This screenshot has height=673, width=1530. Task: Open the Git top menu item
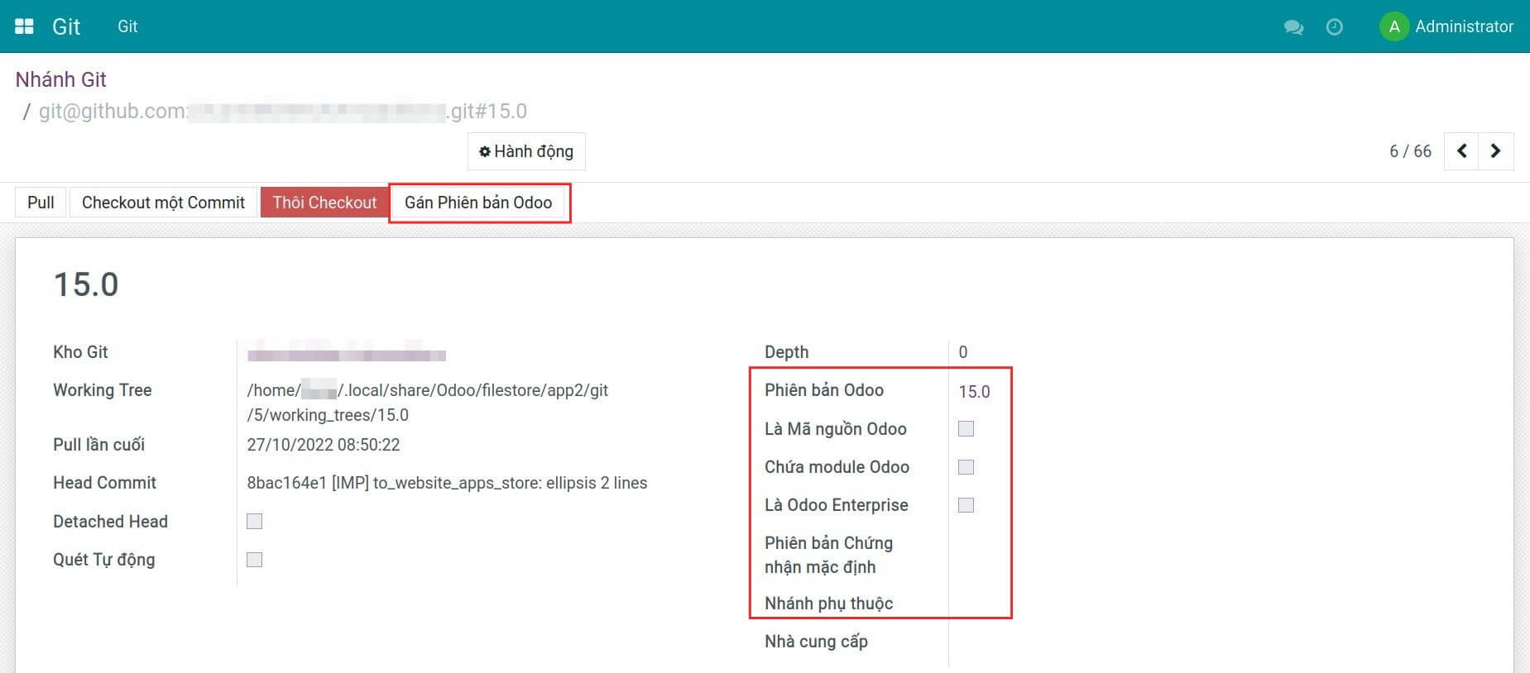tap(127, 26)
